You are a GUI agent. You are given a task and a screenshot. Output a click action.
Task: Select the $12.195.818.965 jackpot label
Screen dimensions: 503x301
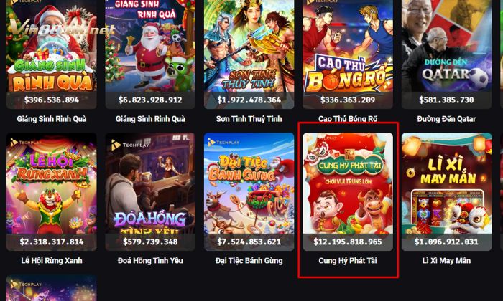[x=348, y=242]
